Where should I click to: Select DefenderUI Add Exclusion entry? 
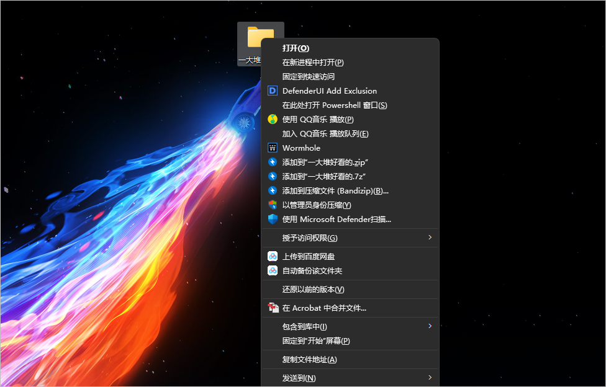(x=350, y=91)
